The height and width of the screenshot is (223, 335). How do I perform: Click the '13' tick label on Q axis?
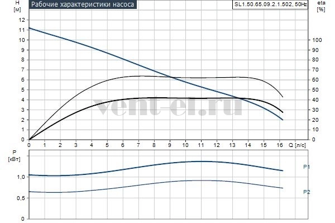pos(232,145)
